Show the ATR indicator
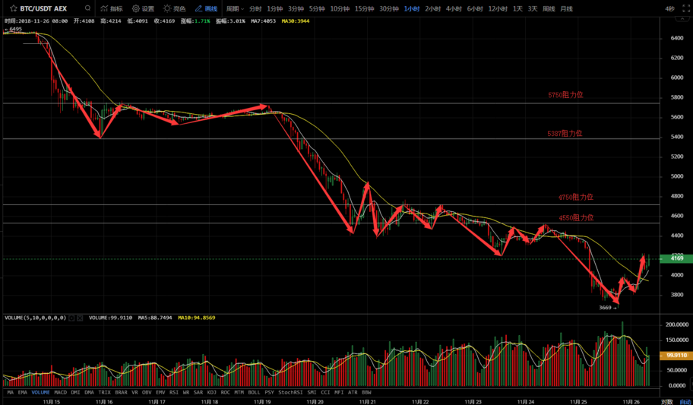The width and height of the screenshot is (693, 405). [353, 392]
